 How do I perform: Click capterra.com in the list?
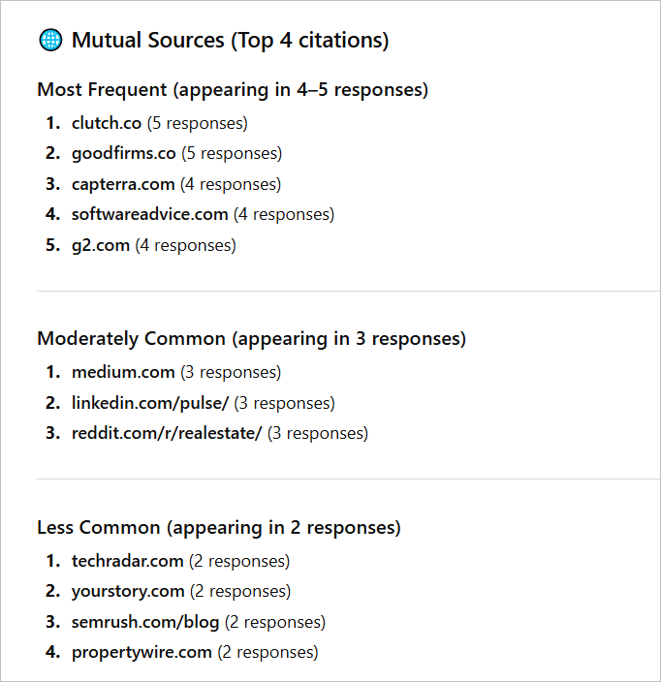[x=123, y=184]
